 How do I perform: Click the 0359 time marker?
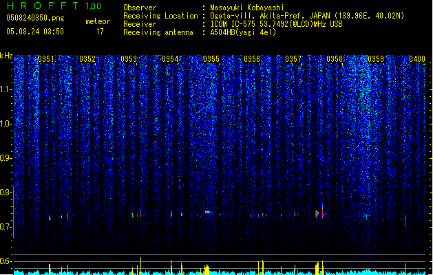click(x=376, y=59)
